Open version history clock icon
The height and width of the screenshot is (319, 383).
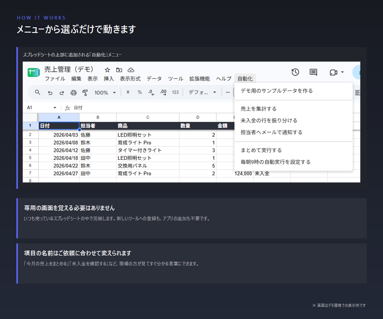point(295,72)
